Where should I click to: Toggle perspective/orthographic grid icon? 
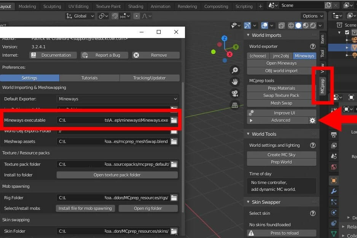tap(235, 105)
